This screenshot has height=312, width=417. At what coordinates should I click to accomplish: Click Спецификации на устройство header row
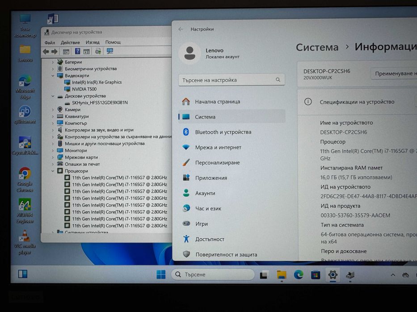click(x=357, y=102)
